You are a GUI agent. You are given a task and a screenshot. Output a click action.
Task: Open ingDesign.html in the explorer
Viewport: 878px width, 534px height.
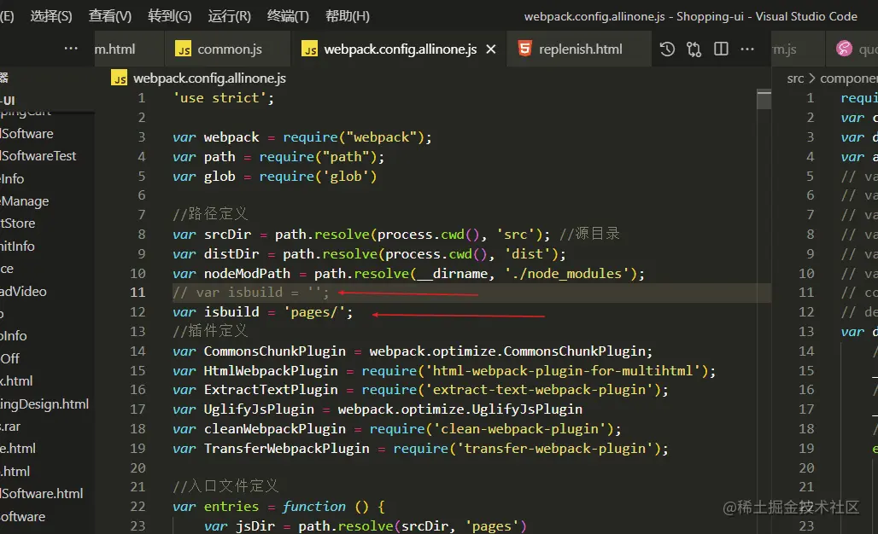pos(44,403)
